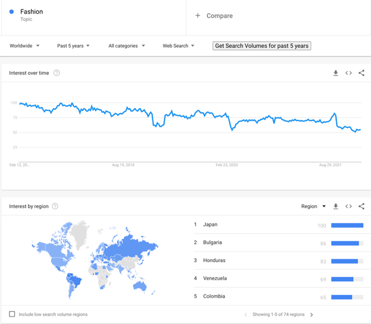Open embed code for Interest over time
Image resolution: width=371 pixels, height=324 pixels.
click(x=348, y=73)
